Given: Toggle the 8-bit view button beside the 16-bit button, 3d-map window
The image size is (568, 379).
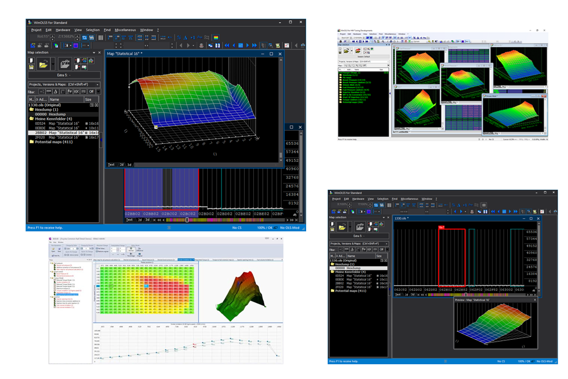Looking at the screenshot, I should click(110, 38).
